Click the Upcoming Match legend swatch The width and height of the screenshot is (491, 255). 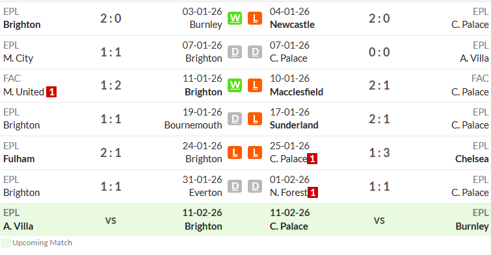[x=6, y=243]
